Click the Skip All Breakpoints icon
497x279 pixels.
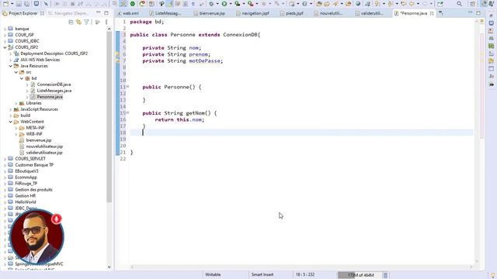pyautogui.click(x=46, y=4)
